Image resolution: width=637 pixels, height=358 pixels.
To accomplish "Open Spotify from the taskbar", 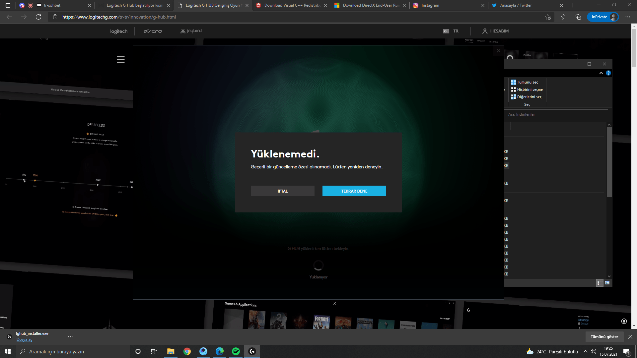I will coord(236,351).
